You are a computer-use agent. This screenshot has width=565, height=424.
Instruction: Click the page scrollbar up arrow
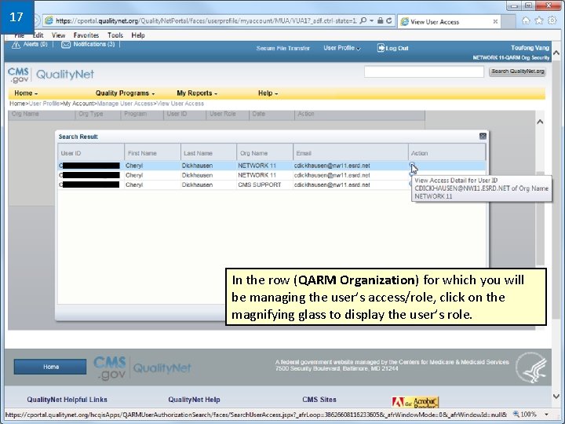pos(556,53)
